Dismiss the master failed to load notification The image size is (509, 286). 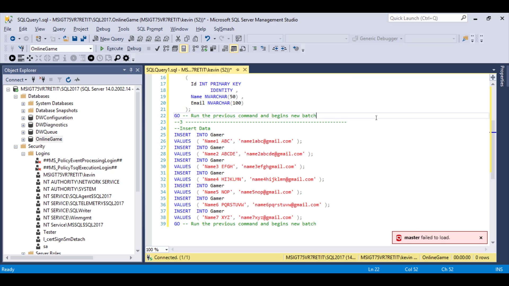pyautogui.click(x=481, y=238)
